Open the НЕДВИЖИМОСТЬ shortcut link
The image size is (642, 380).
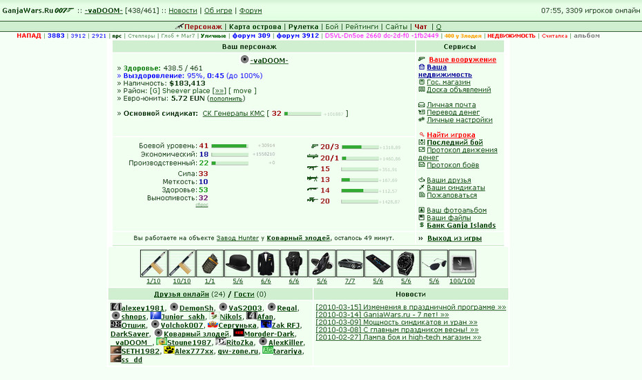tap(511, 36)
